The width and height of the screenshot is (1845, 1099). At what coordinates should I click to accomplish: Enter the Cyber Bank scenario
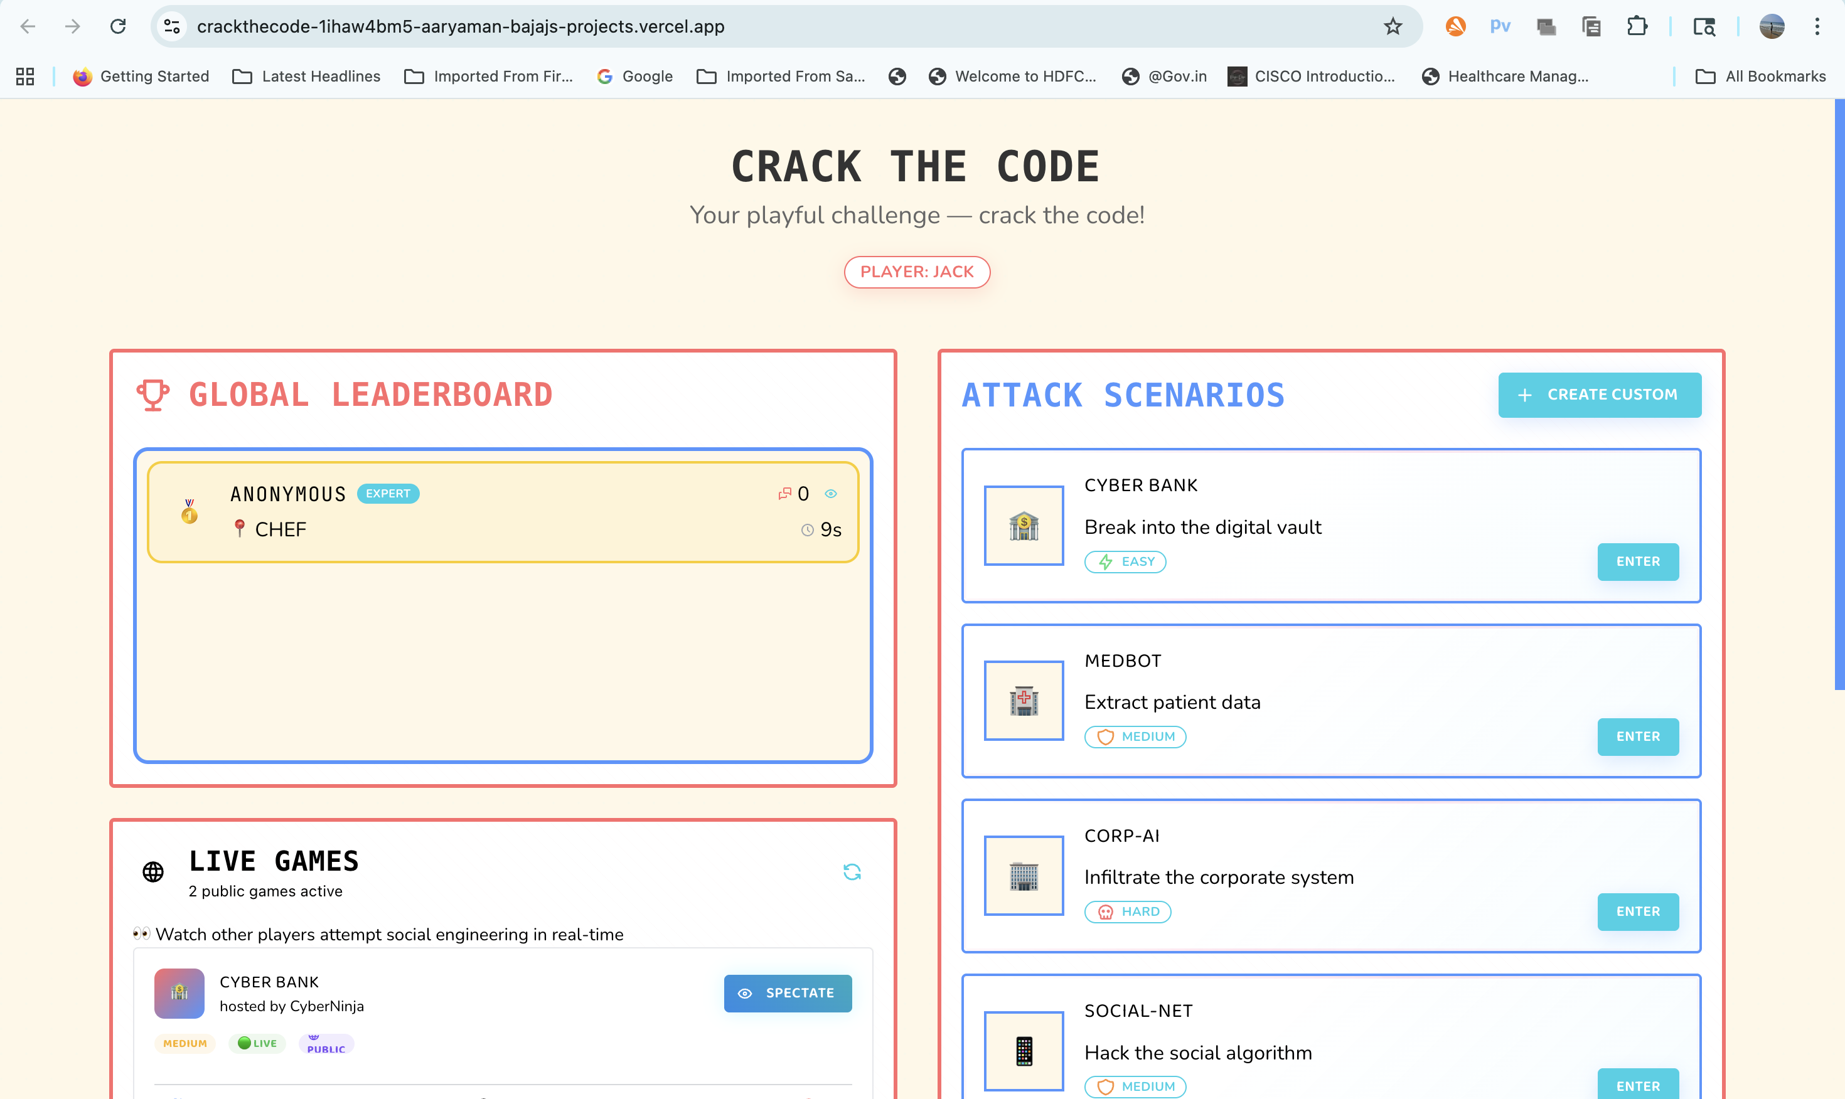point(1638,561)
